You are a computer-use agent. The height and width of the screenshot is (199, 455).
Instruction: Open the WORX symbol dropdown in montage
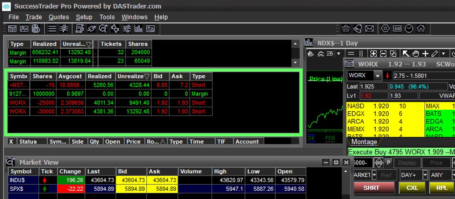(x=377, y=75)
